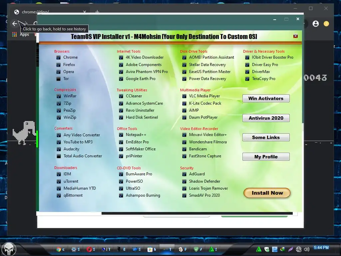Viewport: 341px width, 256px height.
Task: Toggle the CCleaner checkbox
Action: pos(121,96)
